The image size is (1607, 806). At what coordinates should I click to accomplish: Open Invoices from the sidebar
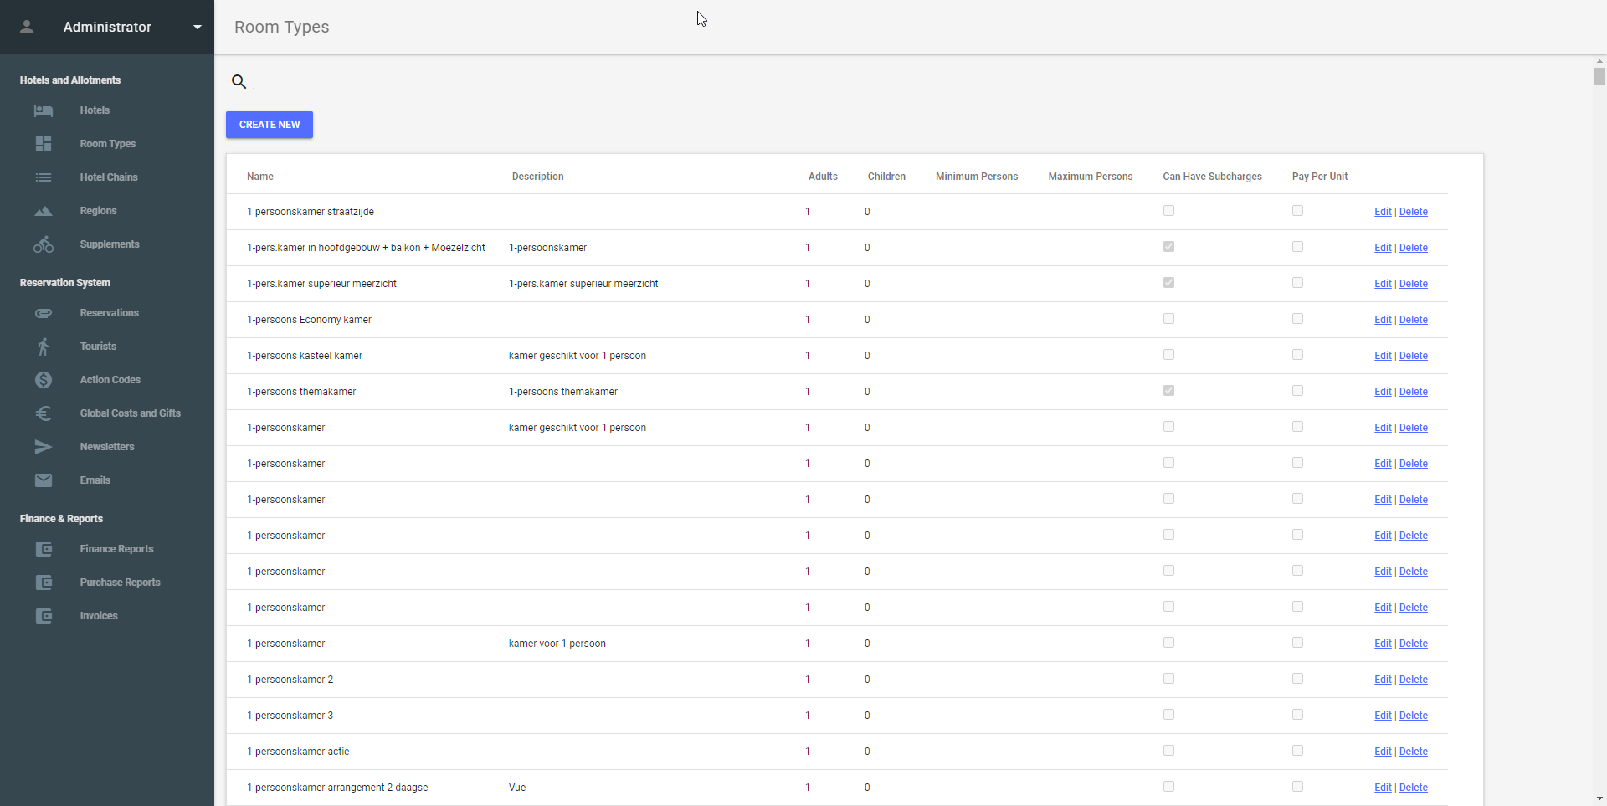click(99, 616)
